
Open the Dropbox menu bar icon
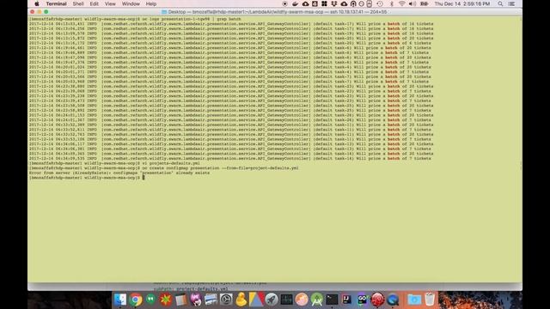pos(334,3)
